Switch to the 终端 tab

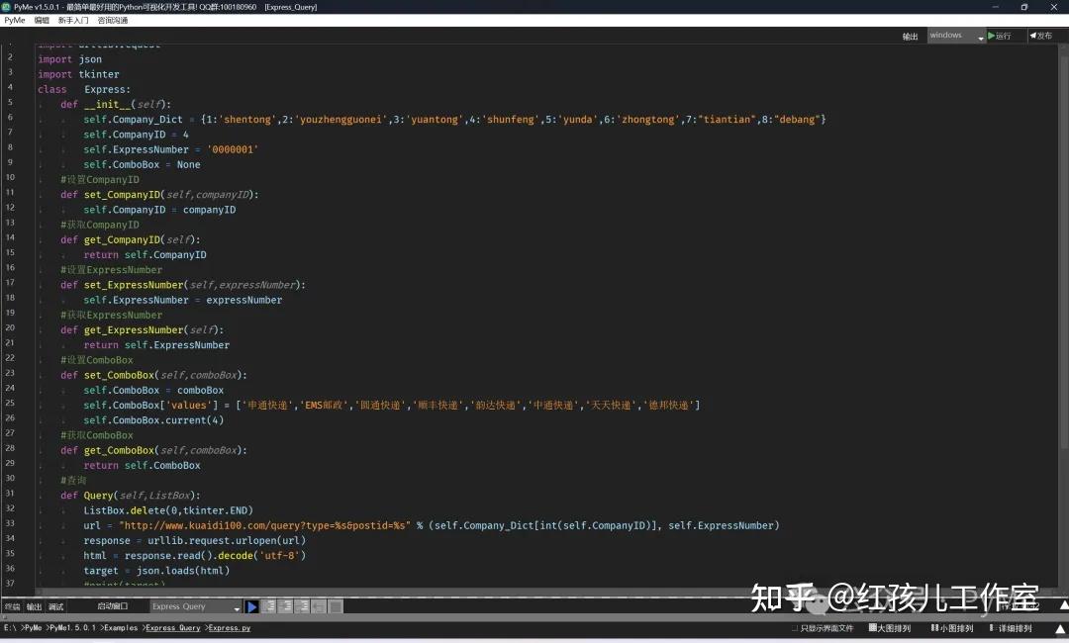[15, 606]
